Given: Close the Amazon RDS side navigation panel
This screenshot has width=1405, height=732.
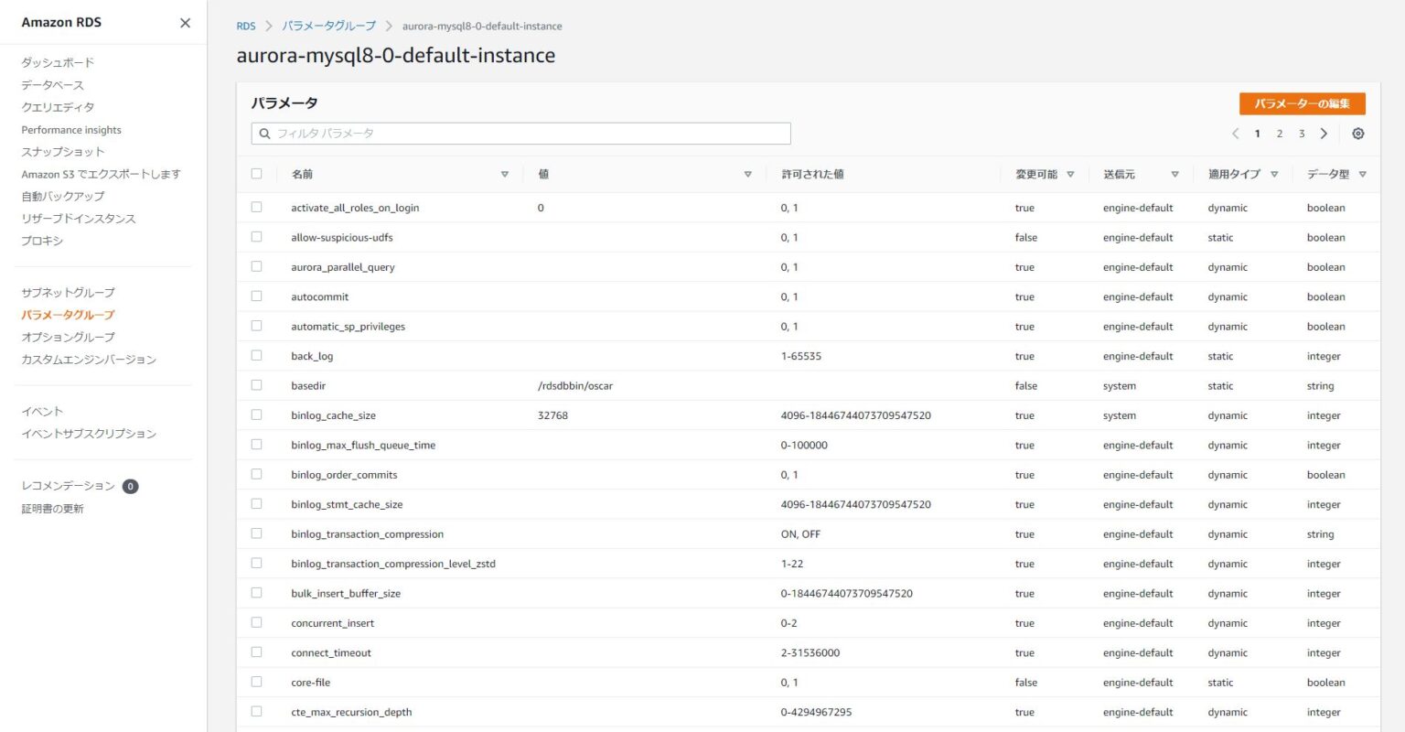Looking at the screenshot, I should (x=185, y=23).
